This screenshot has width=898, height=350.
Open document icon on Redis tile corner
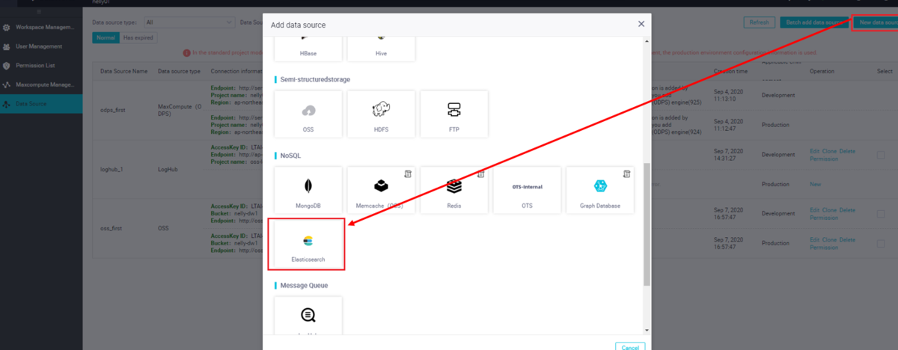480,174
